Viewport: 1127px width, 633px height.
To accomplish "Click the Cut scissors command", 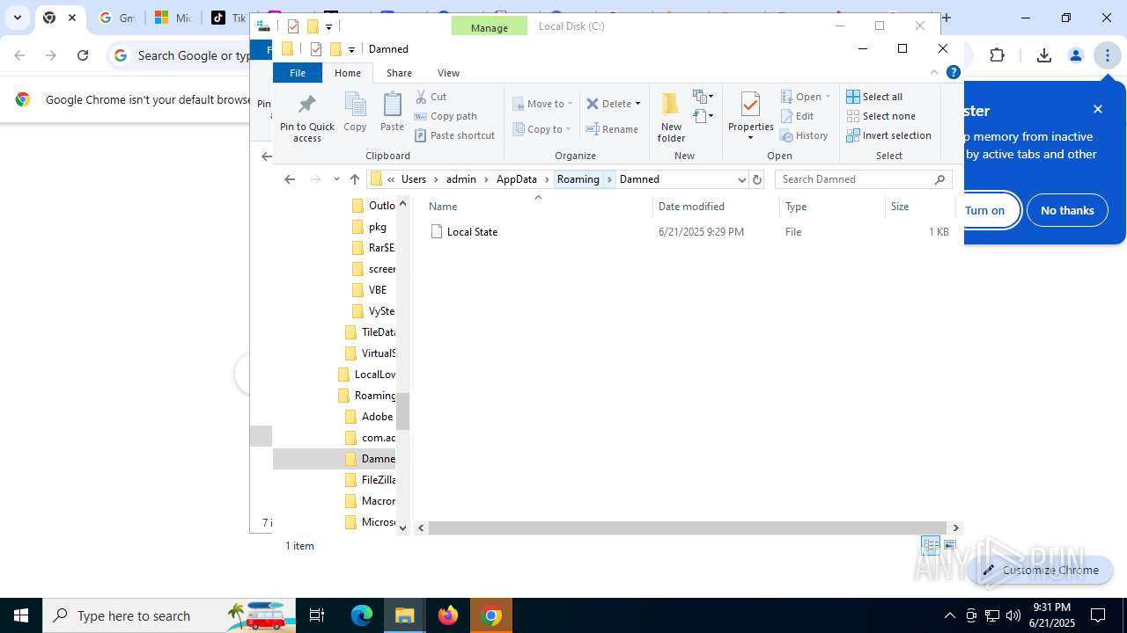I will tap(431, 97).
